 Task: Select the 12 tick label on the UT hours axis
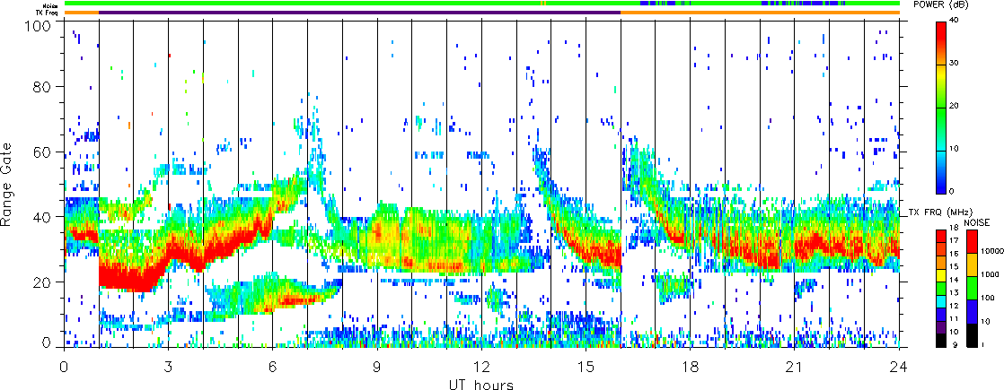(481, 368)
